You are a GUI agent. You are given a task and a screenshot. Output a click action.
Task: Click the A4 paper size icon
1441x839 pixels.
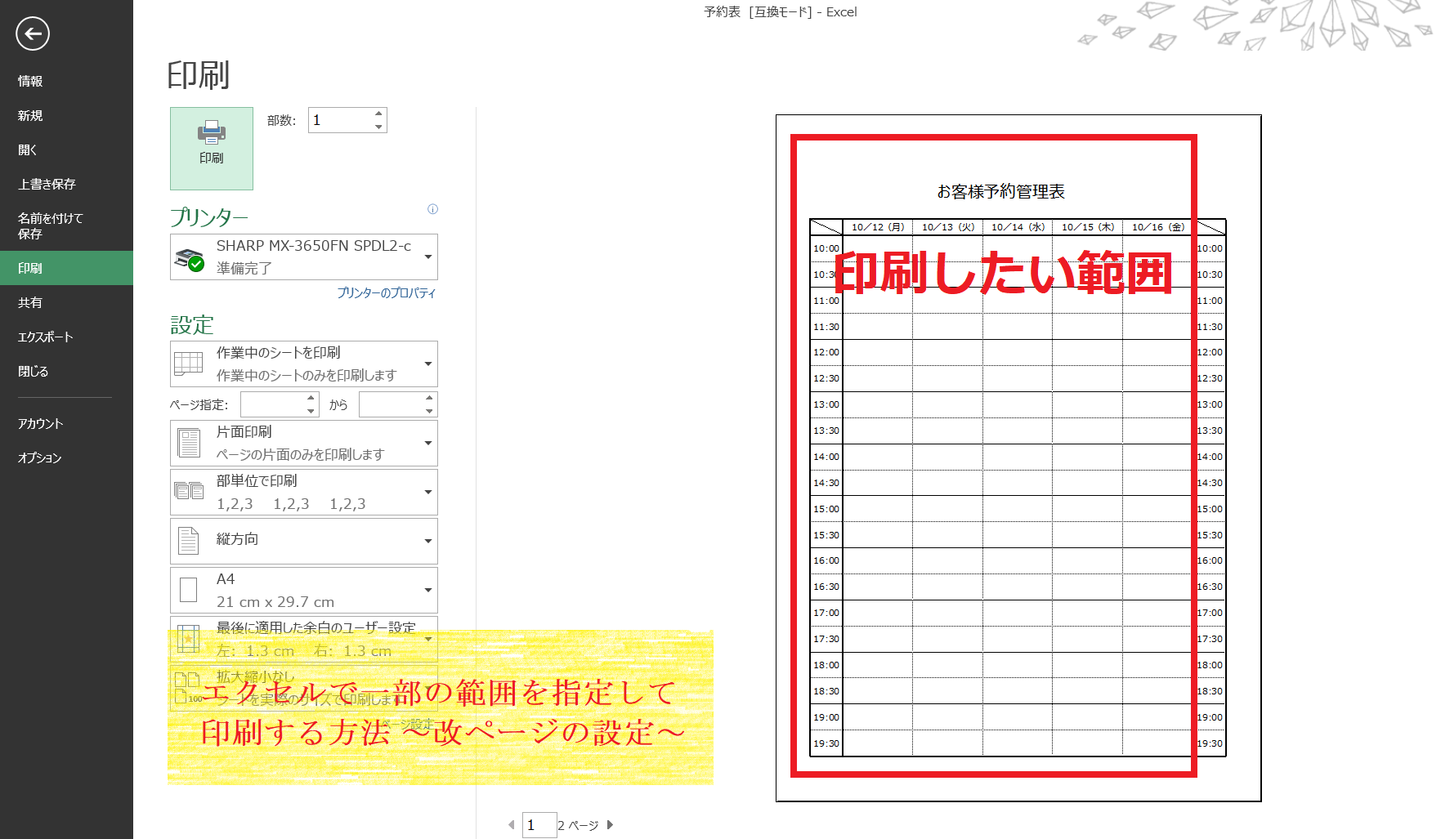coord(189,590)
